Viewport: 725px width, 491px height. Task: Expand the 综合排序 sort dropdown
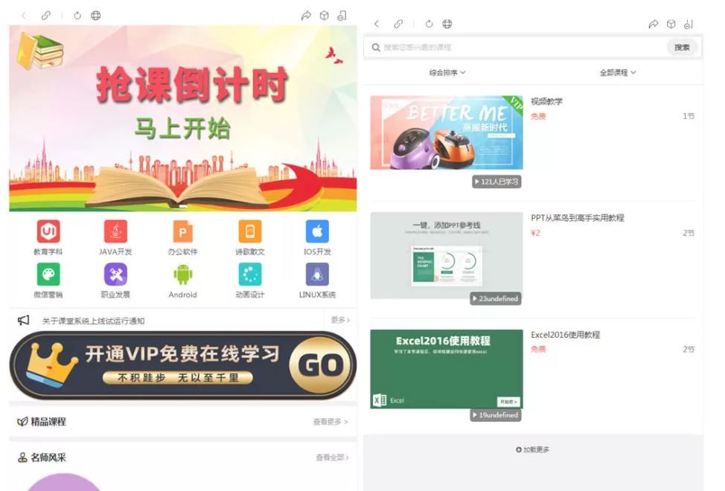coord(447,73)
